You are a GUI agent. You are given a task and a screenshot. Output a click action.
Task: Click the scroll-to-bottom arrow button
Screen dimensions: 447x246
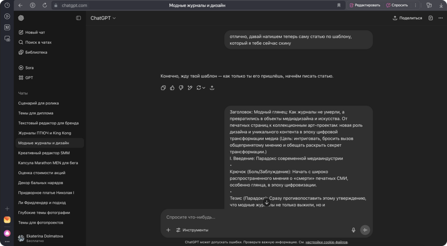point(267,202)
